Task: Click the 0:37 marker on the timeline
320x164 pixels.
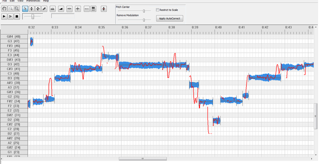Action: pyautogui.click(x=148, y=27)
